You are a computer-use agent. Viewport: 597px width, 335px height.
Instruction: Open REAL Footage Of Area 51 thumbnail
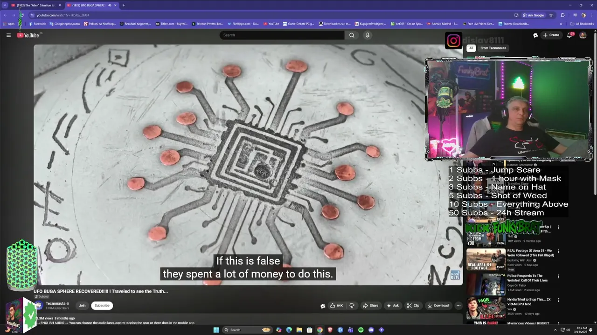point(486,259)
